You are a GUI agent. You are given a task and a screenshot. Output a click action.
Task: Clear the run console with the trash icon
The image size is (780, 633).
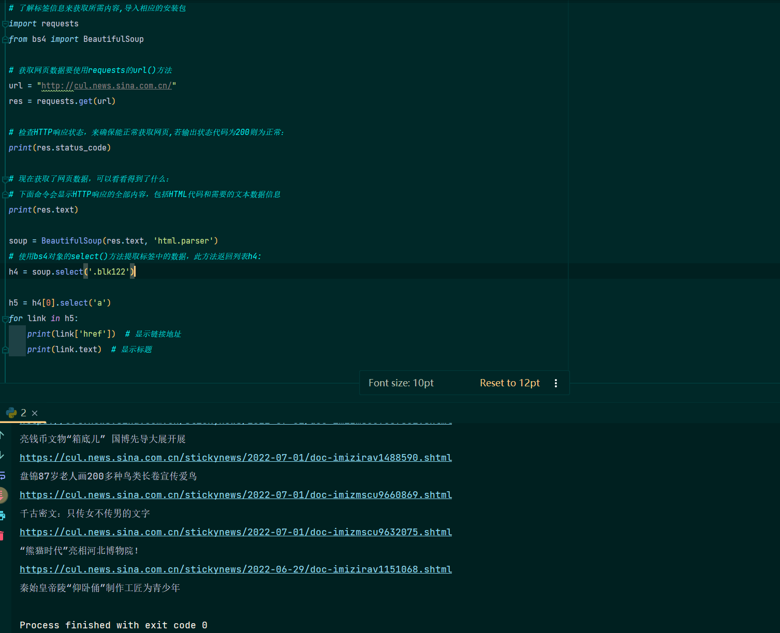click(2, 536)
